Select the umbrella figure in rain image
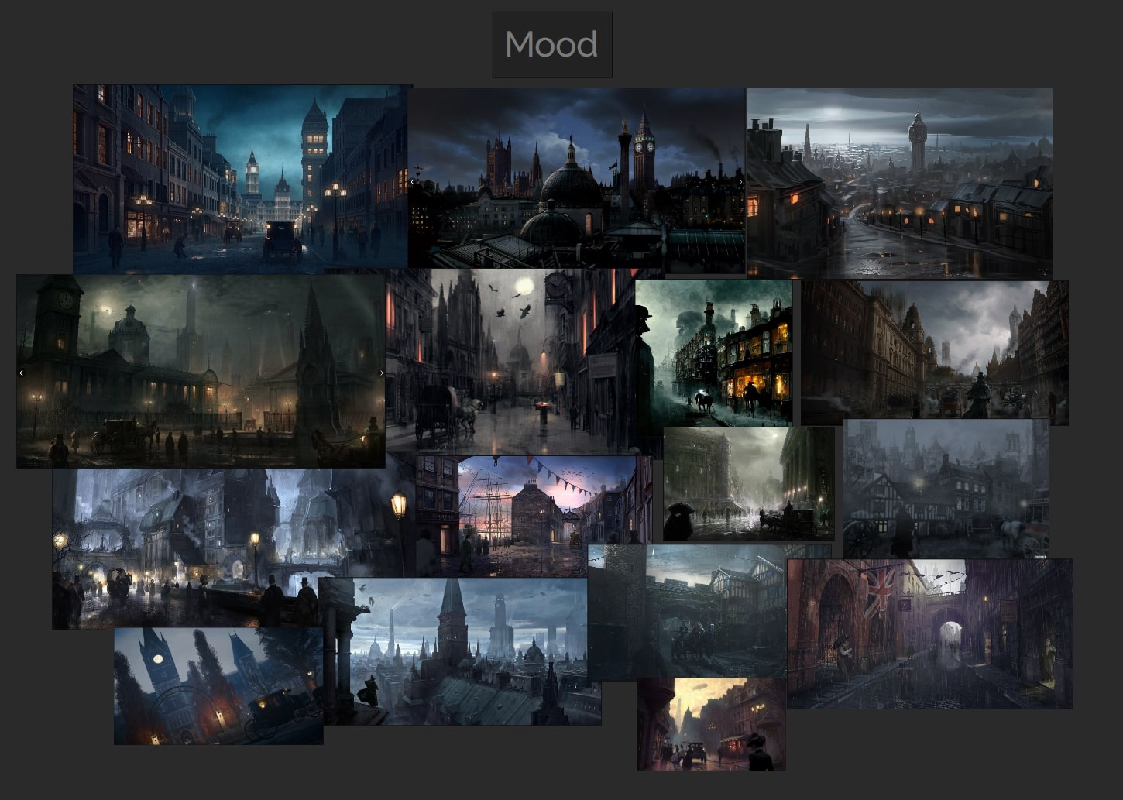The height and width of the screenshot is (800, 1123). point(748,484)
